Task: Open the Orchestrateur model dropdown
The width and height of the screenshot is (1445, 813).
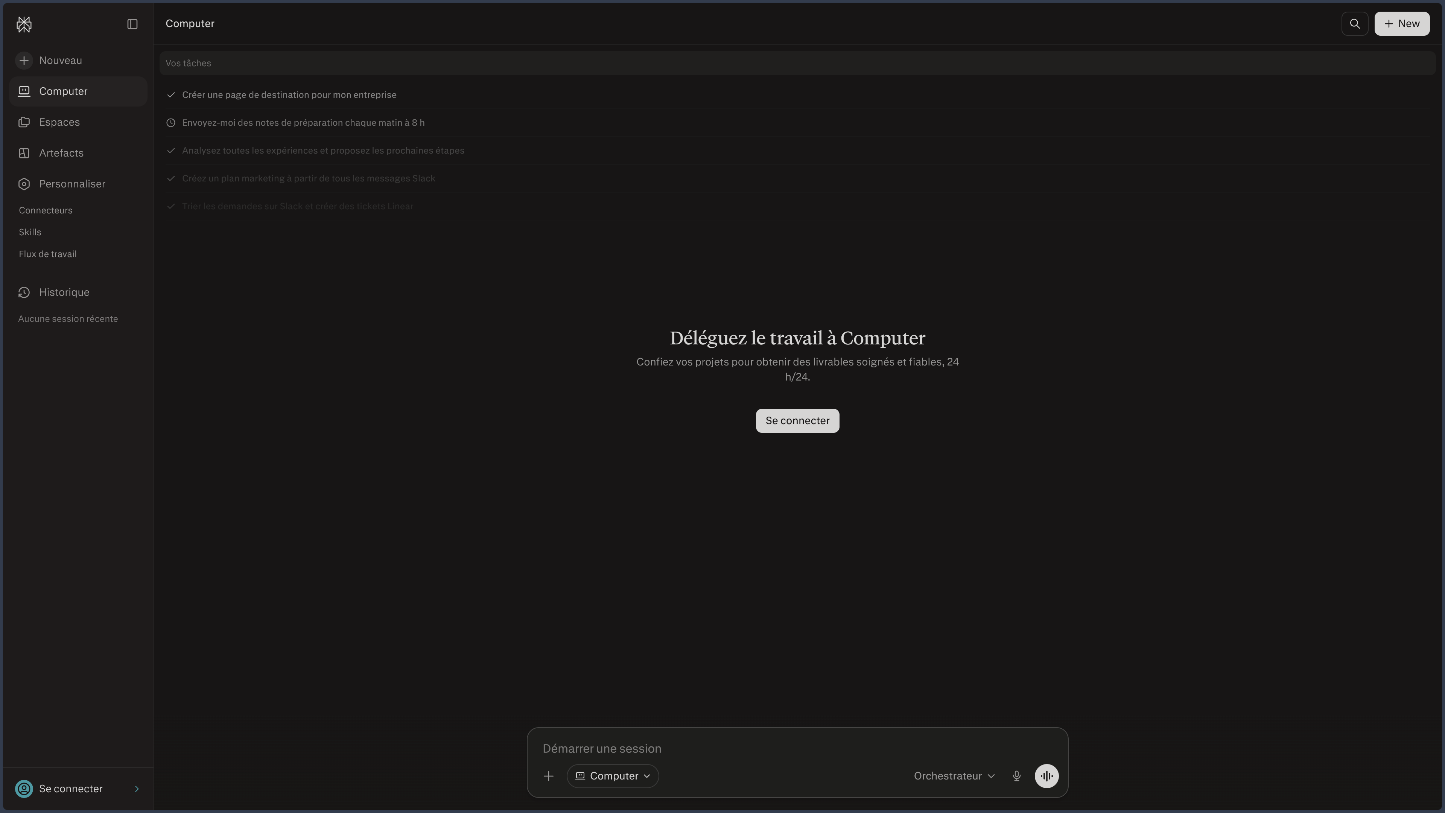Action: [x=954, y=776]
